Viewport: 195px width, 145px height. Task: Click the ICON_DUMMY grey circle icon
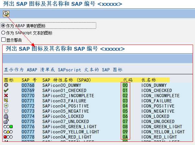point(6,85)
